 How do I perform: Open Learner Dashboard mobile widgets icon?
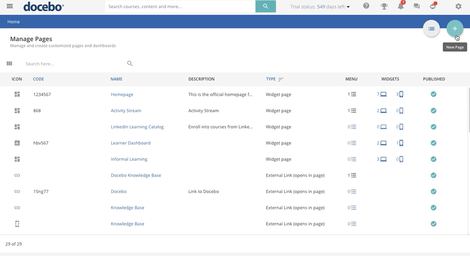400,143
